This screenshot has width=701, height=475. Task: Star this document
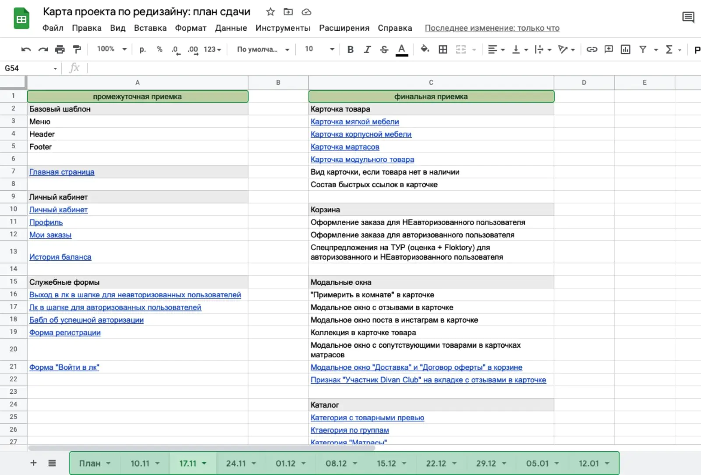(x=270, y=12)
